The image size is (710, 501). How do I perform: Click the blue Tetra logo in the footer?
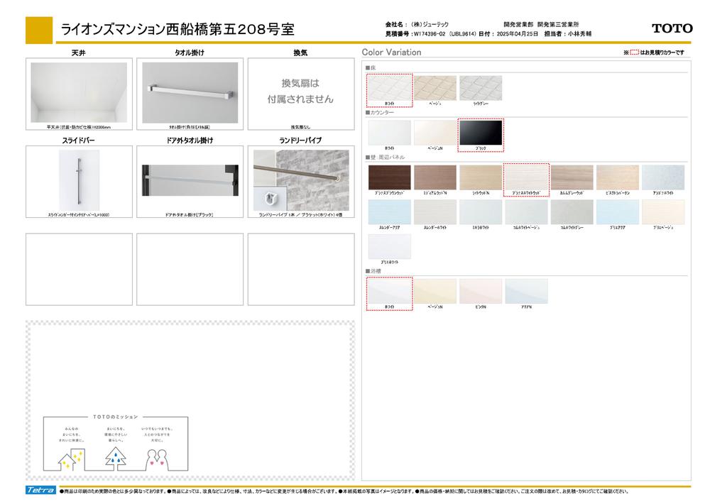click(x=40, y=490)
